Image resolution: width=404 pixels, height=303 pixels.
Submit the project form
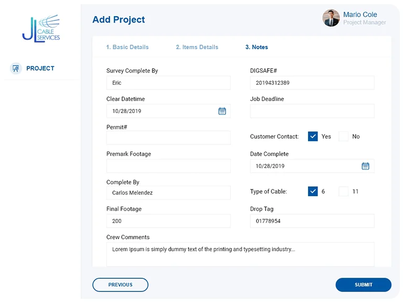[x=363, y=285]
